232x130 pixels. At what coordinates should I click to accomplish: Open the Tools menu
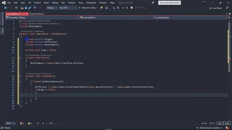(80, 3)
